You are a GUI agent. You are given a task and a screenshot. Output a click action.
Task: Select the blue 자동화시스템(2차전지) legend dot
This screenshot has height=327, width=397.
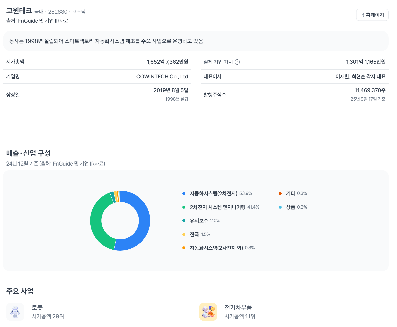[184, 194]
